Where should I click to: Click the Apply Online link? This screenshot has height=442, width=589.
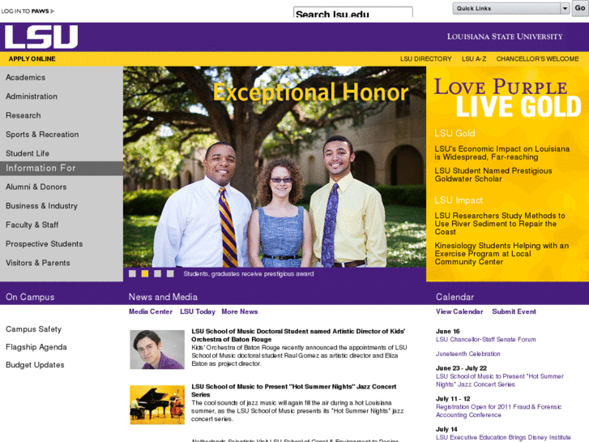[32, 58]
